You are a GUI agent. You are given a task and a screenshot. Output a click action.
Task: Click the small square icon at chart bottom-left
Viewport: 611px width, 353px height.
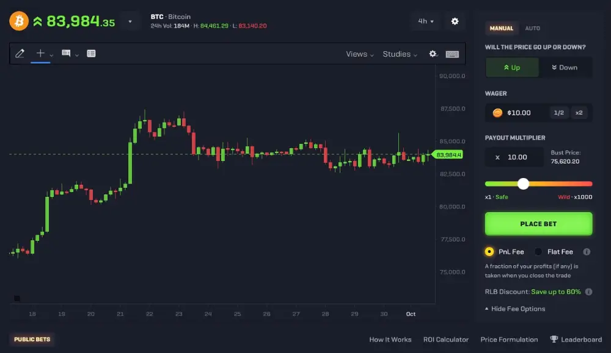coord(16,299)
